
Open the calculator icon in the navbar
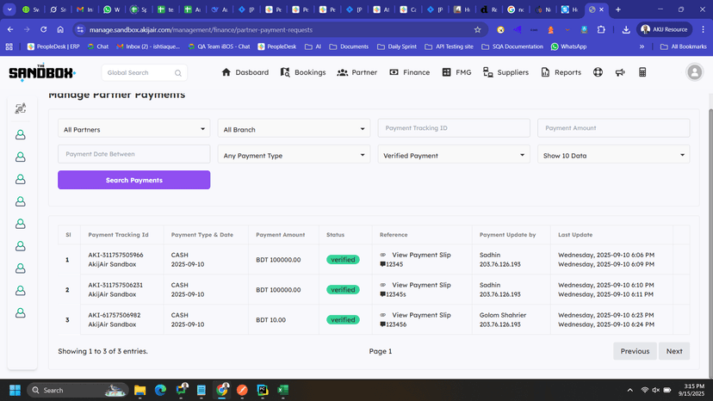[642, 73]
